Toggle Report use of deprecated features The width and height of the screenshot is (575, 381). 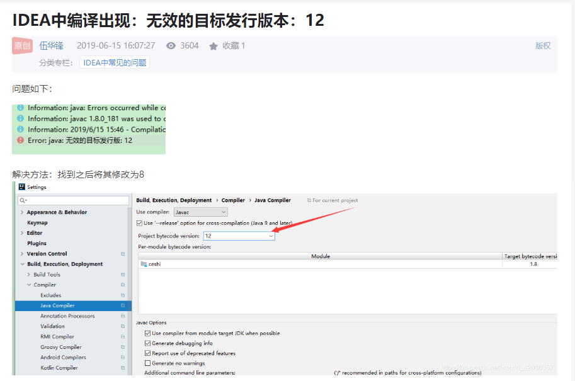point(147,353)
